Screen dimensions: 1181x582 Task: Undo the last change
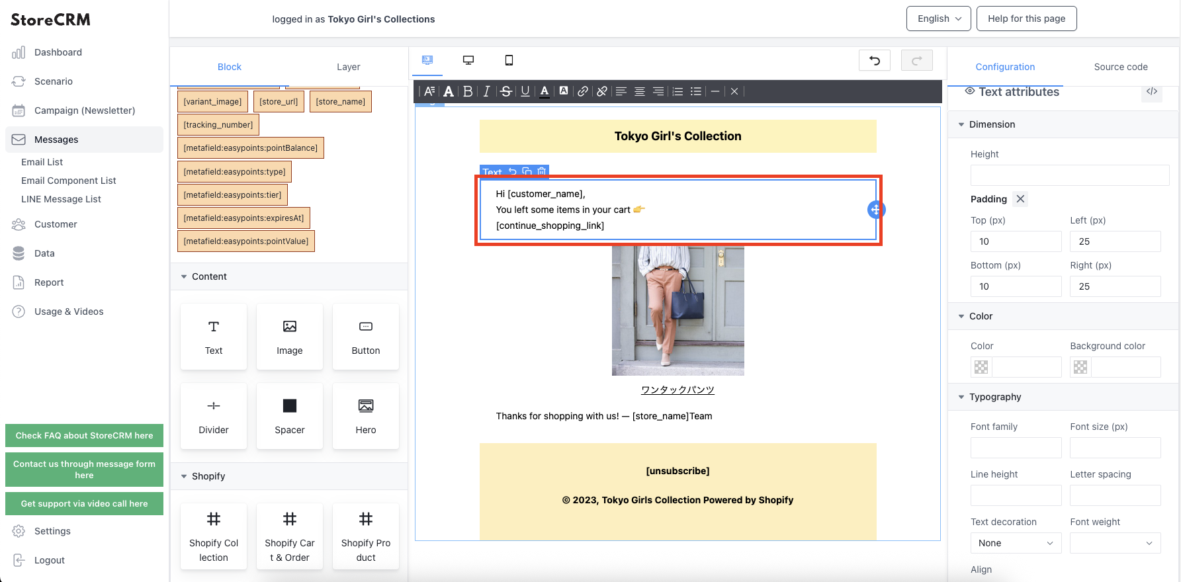[875, 60]
